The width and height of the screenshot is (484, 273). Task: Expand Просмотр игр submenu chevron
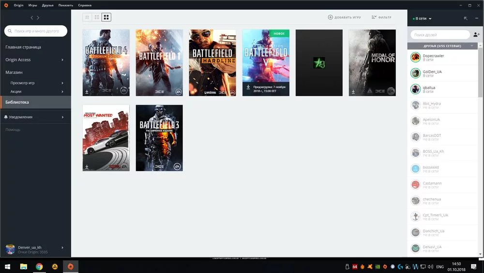[62, 83]
